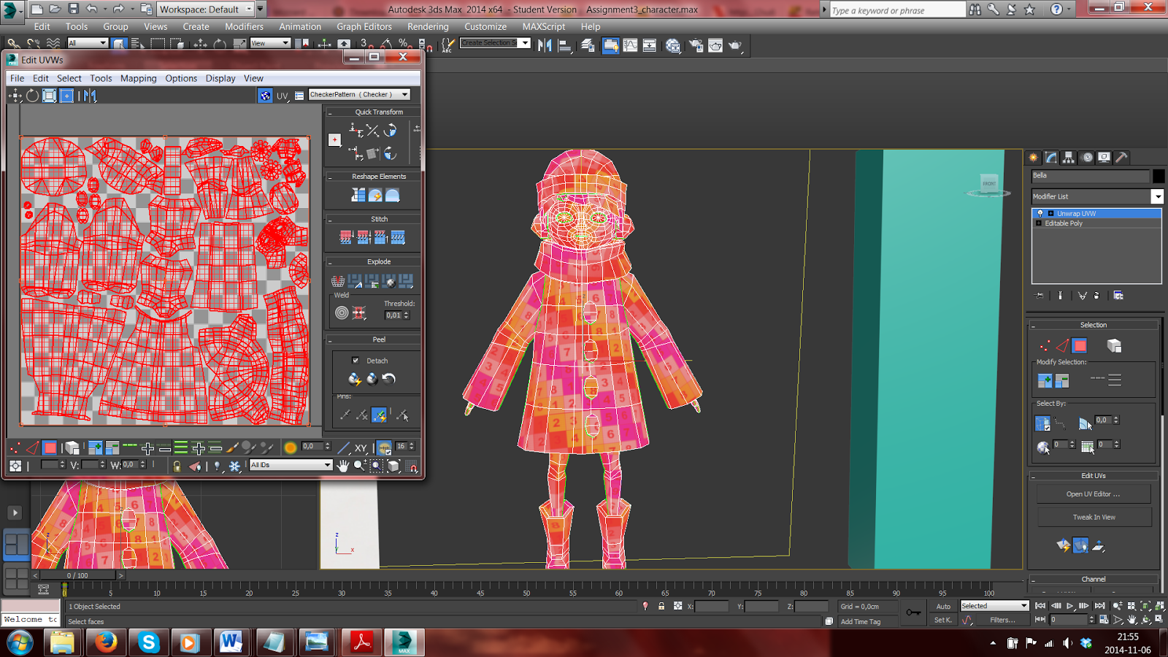Click the Quick Peel icon

pyautogui.click(x=354, y=378)
